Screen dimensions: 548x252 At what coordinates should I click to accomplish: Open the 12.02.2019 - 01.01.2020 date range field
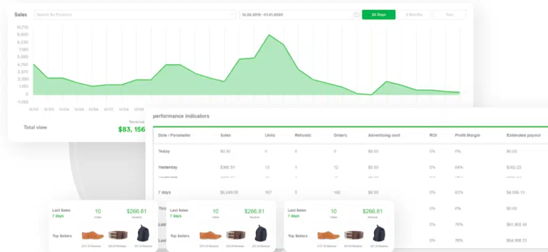coord(300,15)
